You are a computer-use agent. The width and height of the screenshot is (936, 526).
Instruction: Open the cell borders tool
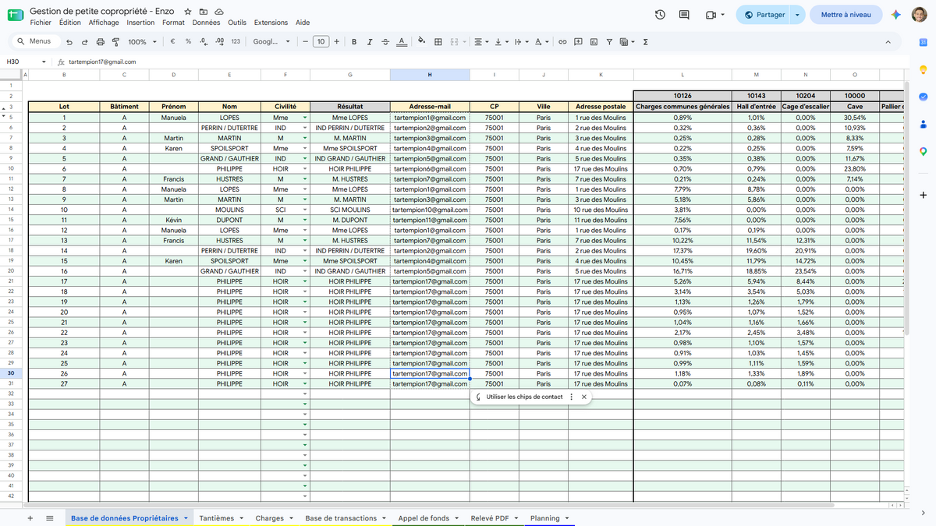click(438, 42)
